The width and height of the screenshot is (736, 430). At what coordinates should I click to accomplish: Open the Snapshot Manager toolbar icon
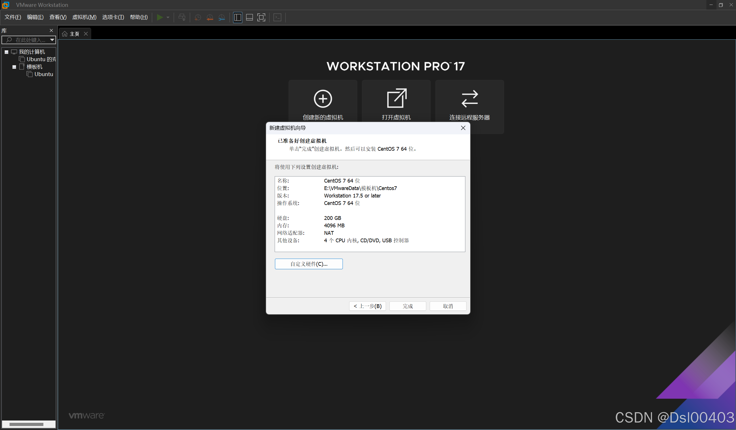(222, 18)
